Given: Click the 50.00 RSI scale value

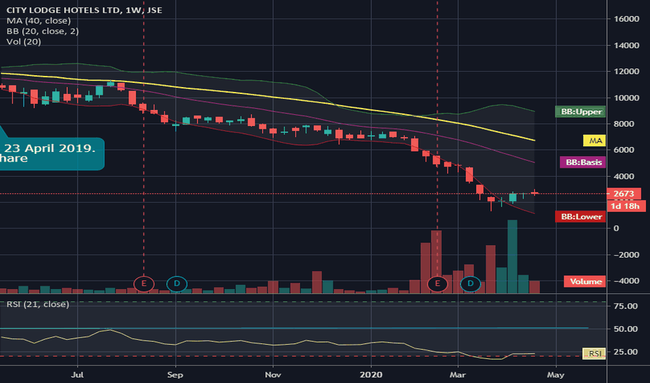Looking at the screenshot, I should point(626,329).
